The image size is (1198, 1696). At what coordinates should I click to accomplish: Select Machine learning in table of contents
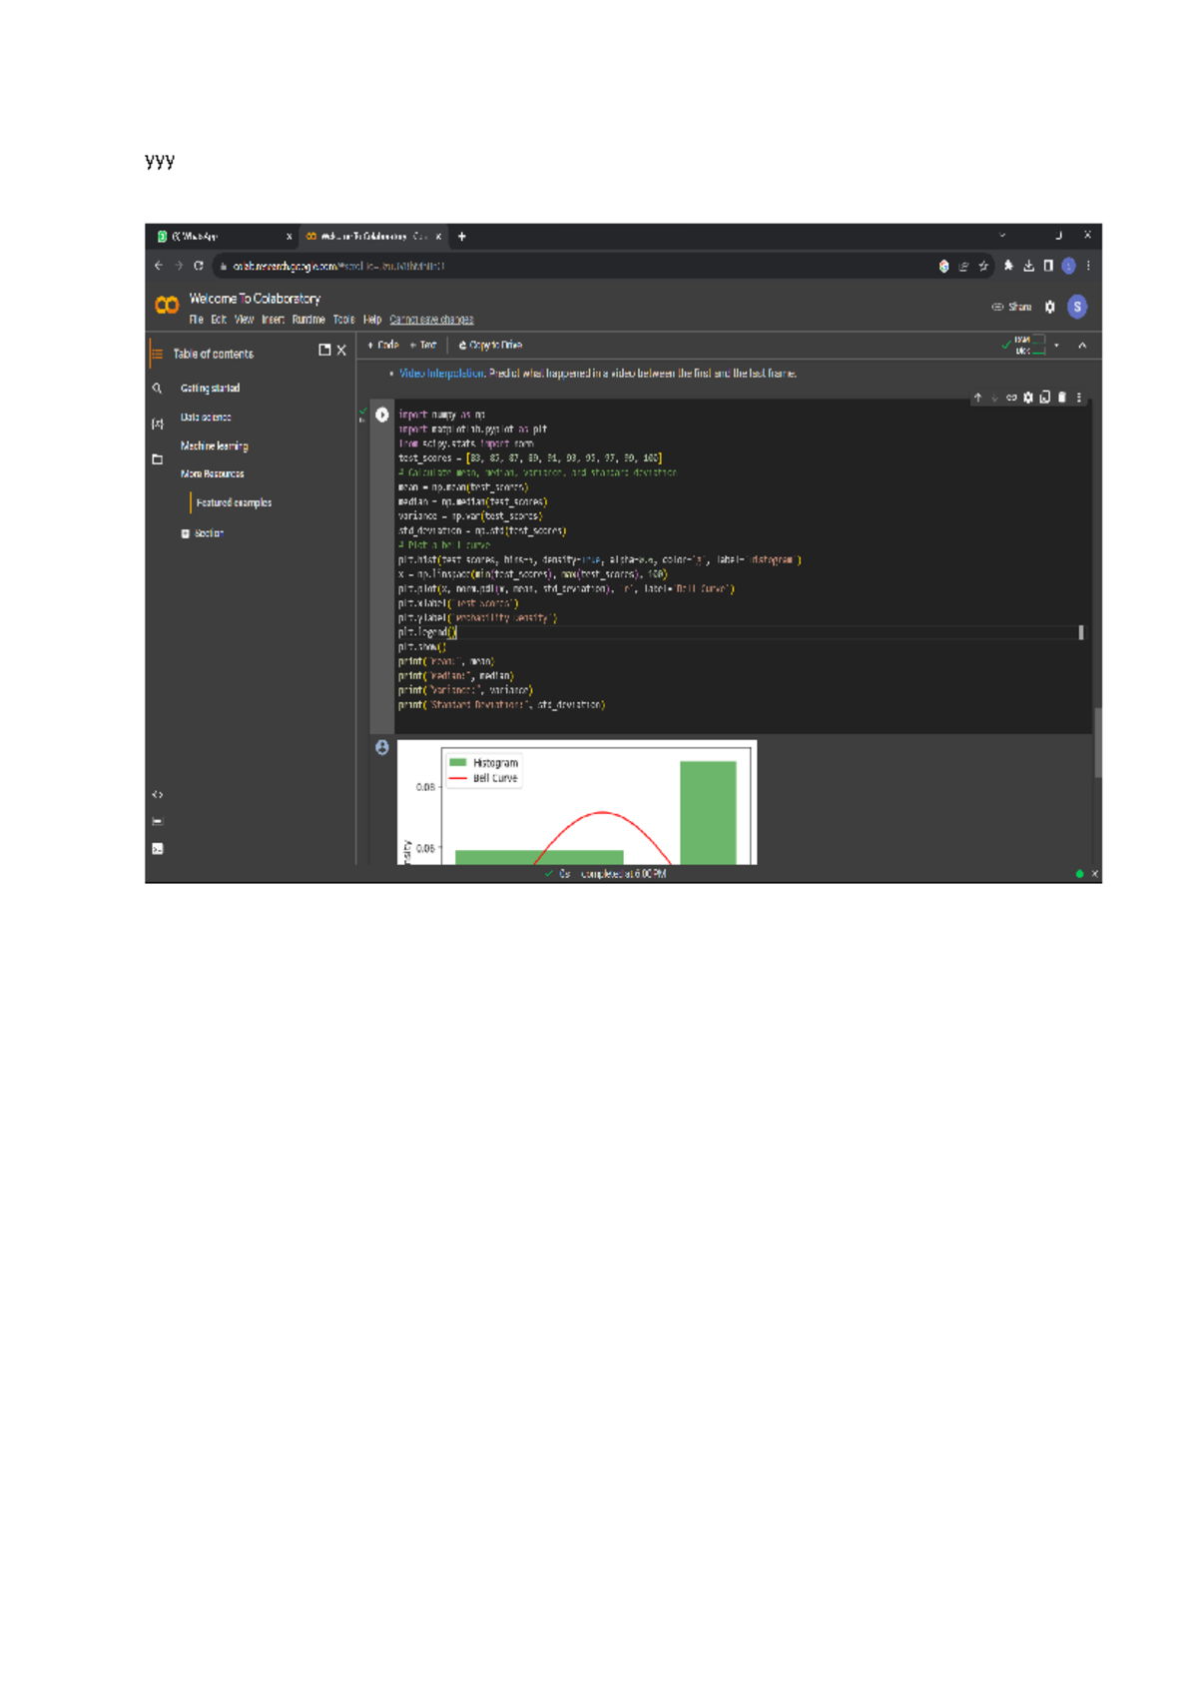point(214,446)
